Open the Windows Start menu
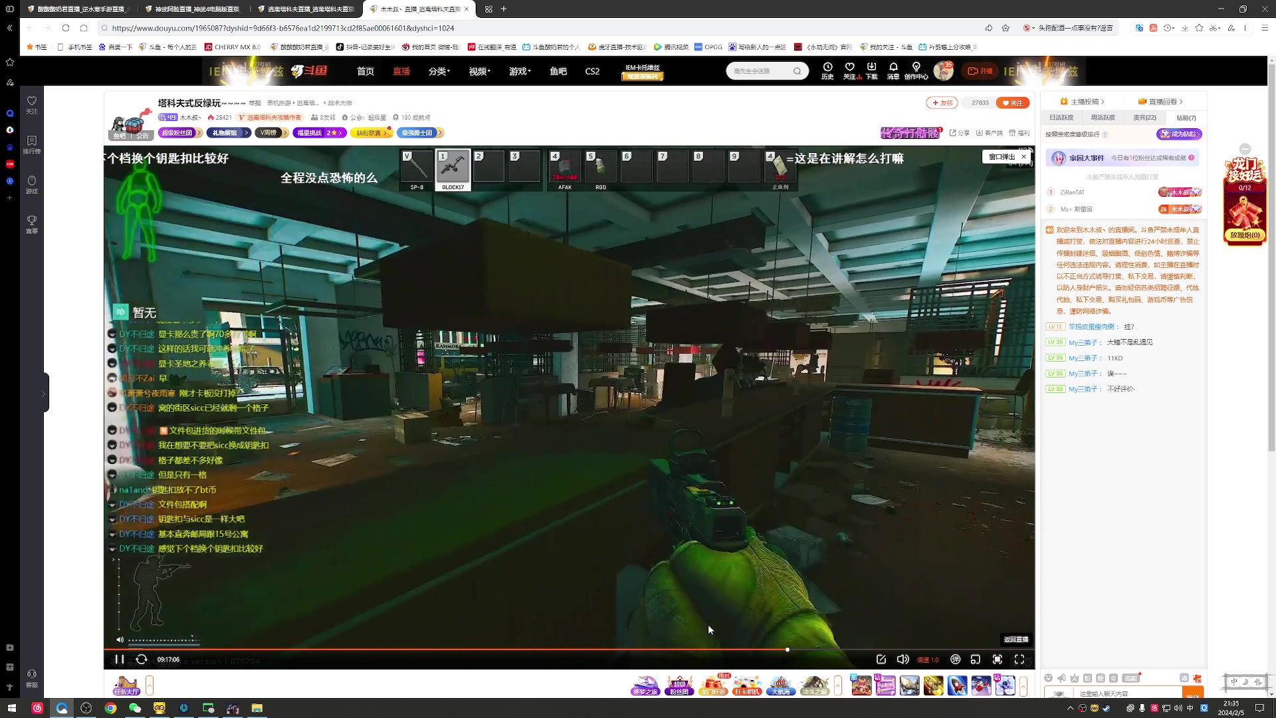 (11, 708)
